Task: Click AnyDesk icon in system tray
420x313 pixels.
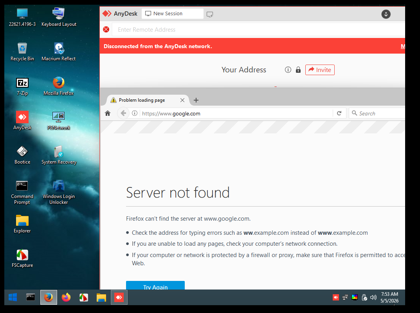Action: tap(335, 297)
